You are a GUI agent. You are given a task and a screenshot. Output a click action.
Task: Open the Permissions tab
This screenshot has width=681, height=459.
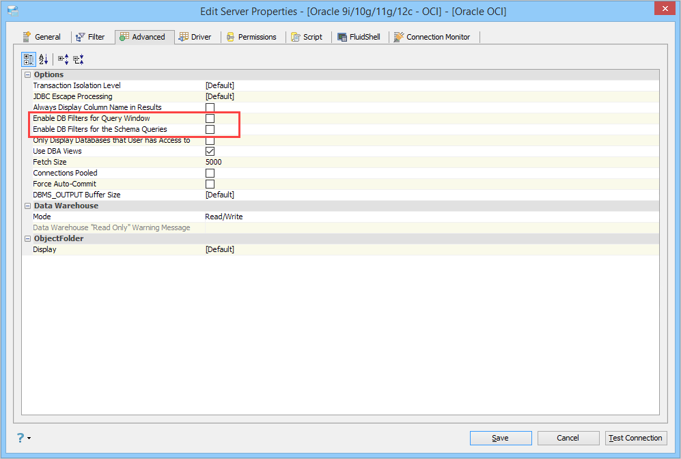pos(251,37)
